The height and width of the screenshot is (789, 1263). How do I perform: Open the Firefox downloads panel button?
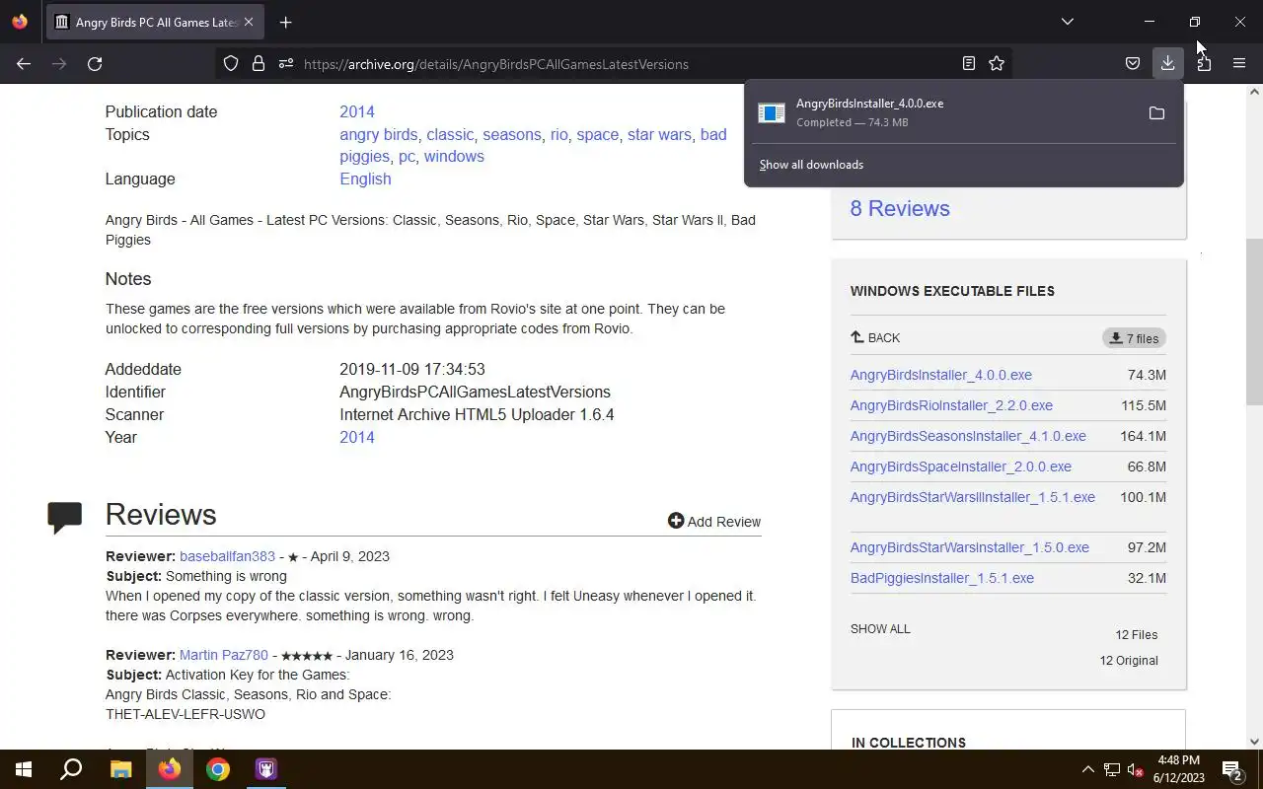click(1167, 63)
